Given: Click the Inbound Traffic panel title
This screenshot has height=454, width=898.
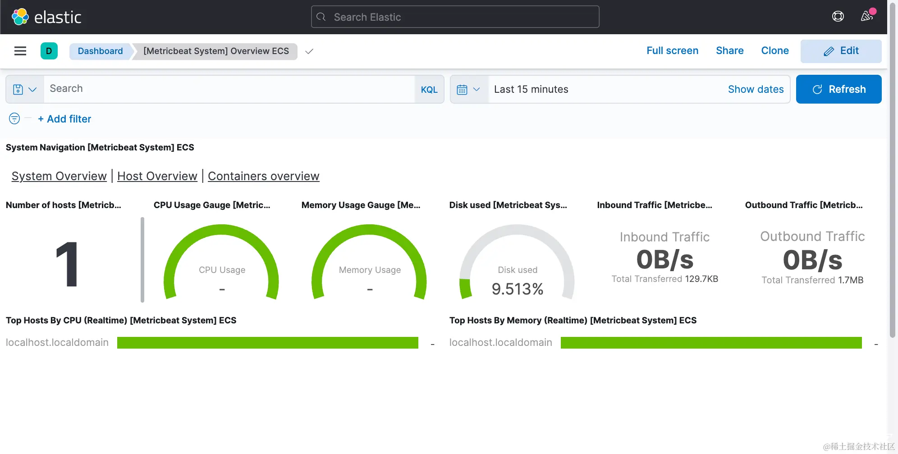Looking at the screenshot, I should (655, 205).
